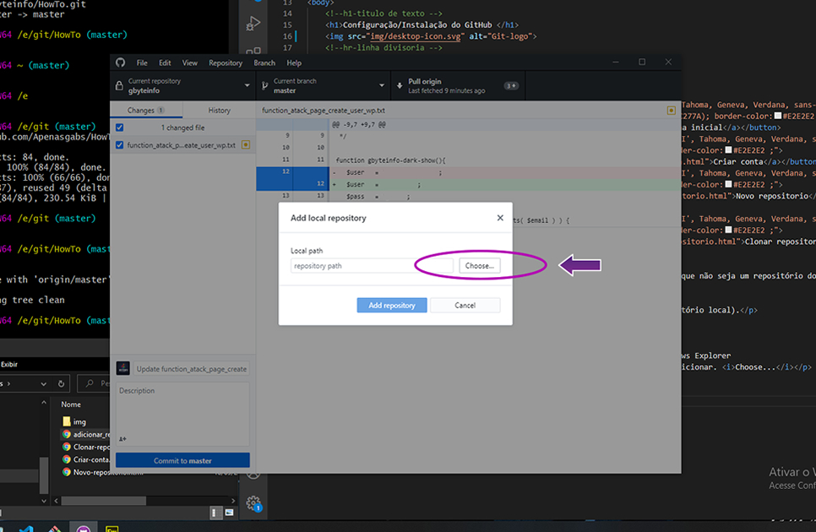The height and width of the screenshot is (532, 816).
Task: Click the File Explorer scroll-right arrow
Action: point(232,501)
